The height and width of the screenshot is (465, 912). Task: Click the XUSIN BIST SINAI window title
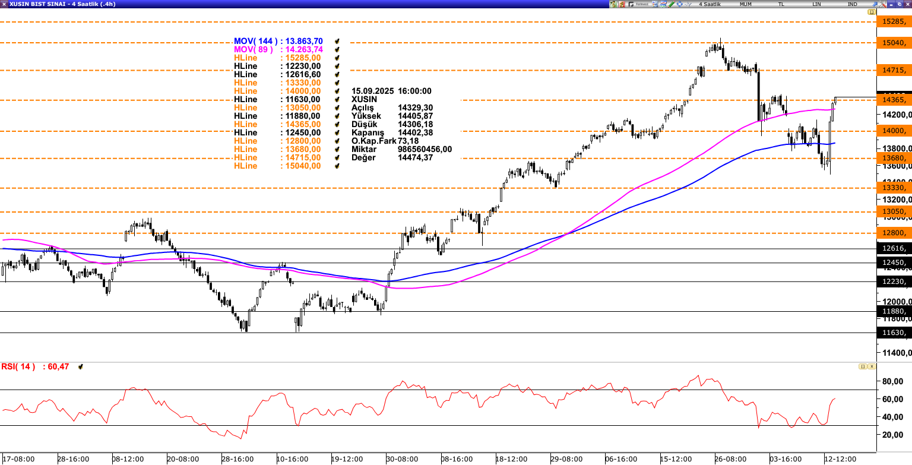(62, 4)
